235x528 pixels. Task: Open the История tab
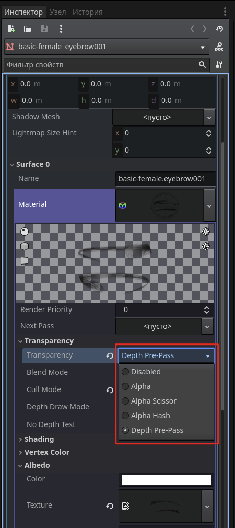tap(87, 13)
